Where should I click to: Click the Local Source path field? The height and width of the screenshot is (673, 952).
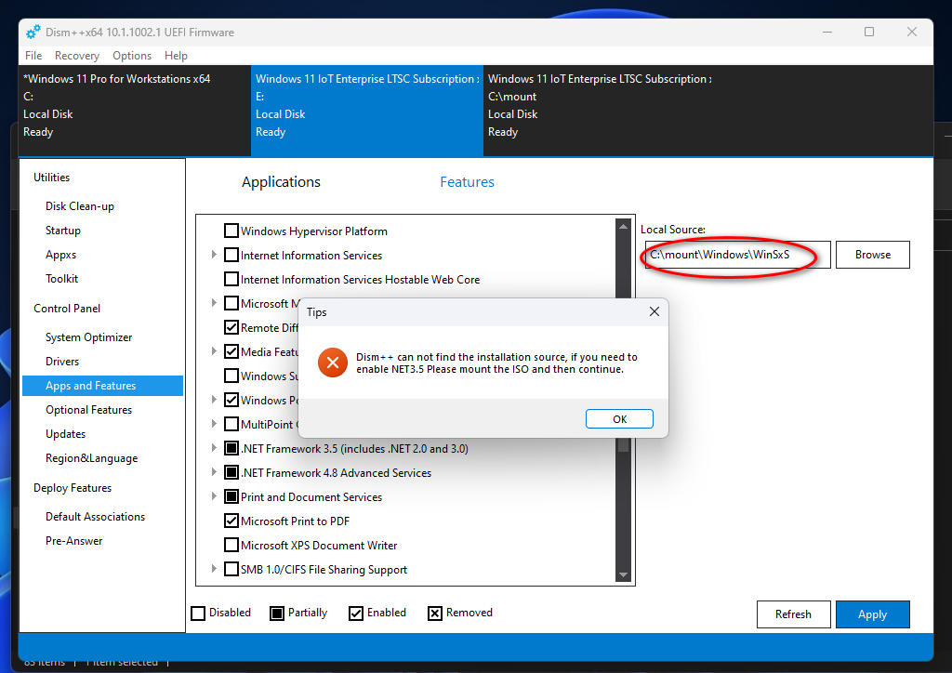click(737, 255)
